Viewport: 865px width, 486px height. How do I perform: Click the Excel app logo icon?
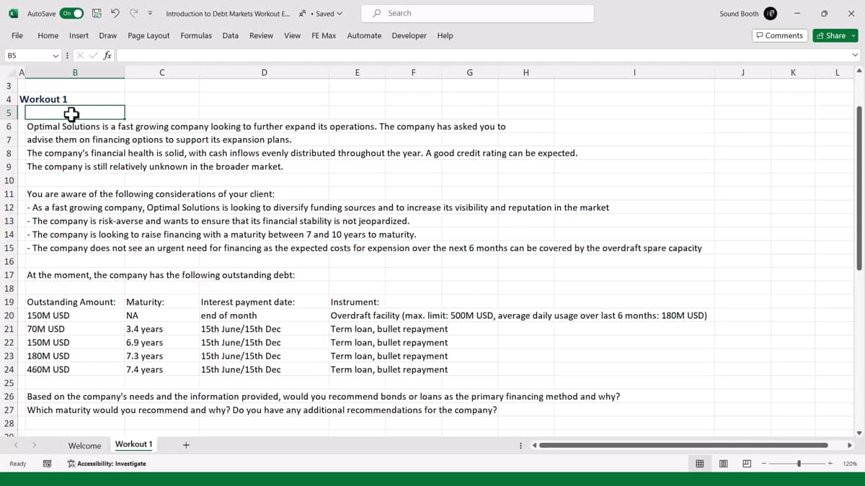pyautogui.click(x=13, y=14)
